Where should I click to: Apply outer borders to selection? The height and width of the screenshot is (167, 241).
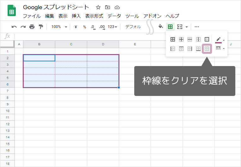(x=207, y=39)
